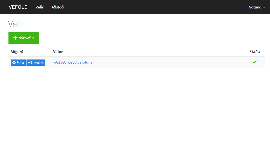Click the VEFÖLD logo
This screenshot has width=270, height=164.
(18, 7)
